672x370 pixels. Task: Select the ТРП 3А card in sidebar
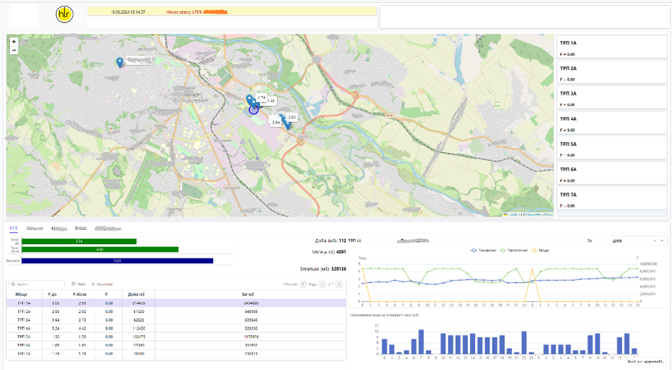pyautogui.click(x=612, y=98)
